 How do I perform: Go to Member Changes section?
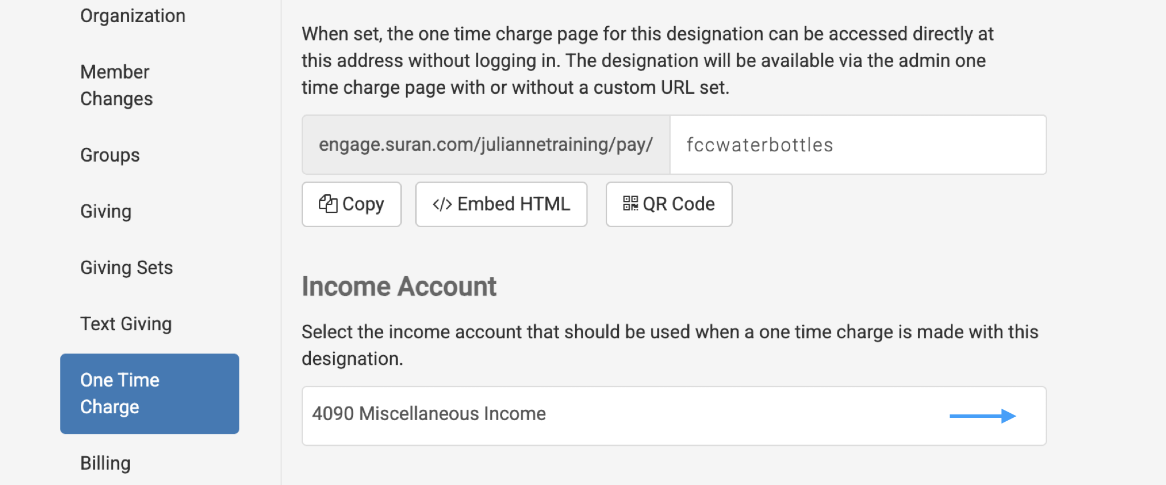[116, 85]
